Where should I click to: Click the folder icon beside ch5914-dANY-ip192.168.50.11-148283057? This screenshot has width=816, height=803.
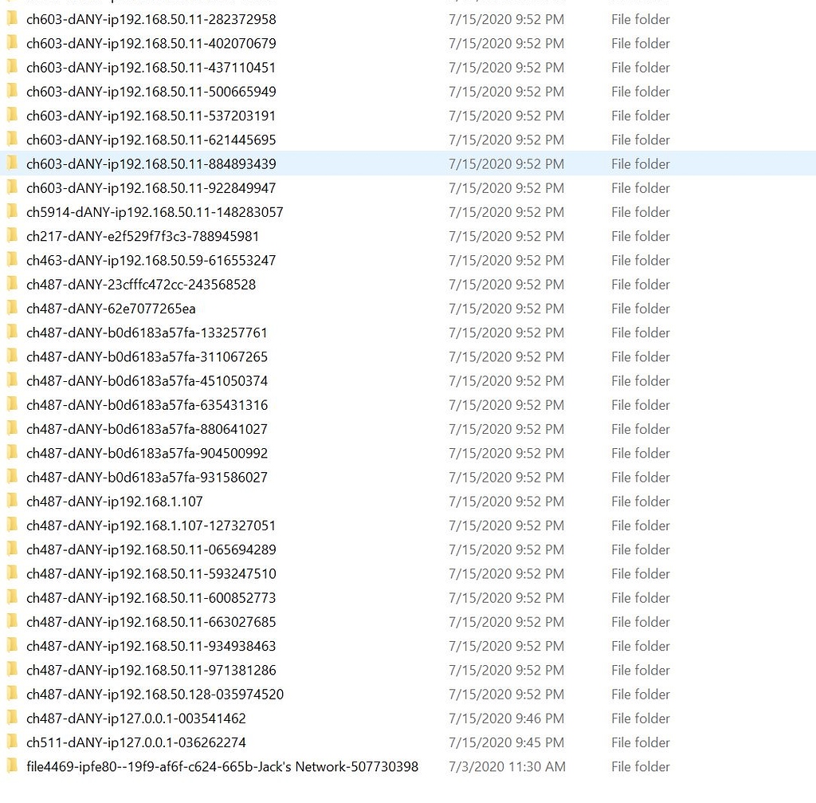11,212
